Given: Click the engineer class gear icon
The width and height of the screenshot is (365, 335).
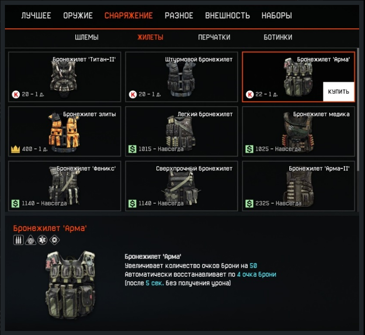Looking at the screenshot, I should point(55,240).
